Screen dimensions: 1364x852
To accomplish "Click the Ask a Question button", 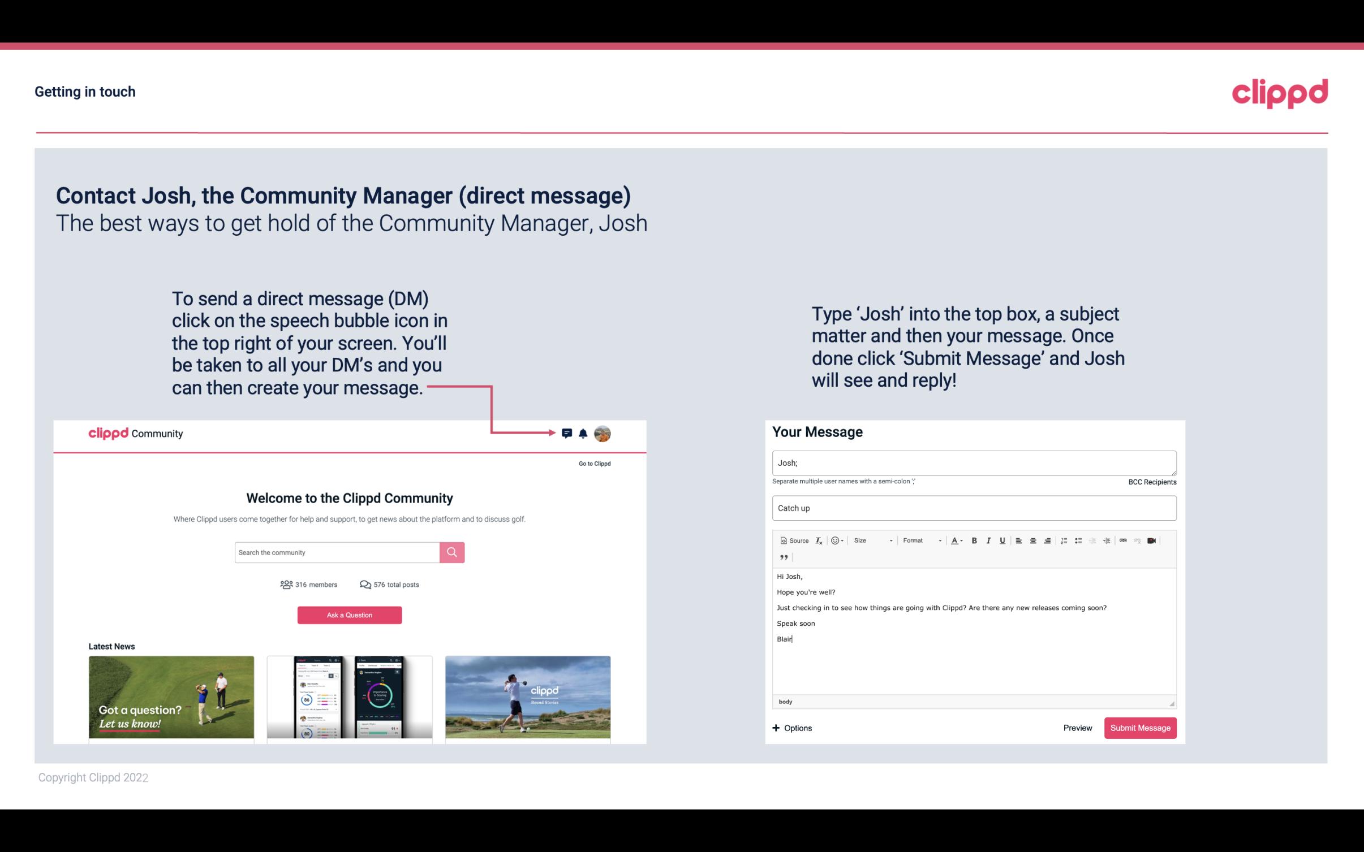I will coord(350,615).
